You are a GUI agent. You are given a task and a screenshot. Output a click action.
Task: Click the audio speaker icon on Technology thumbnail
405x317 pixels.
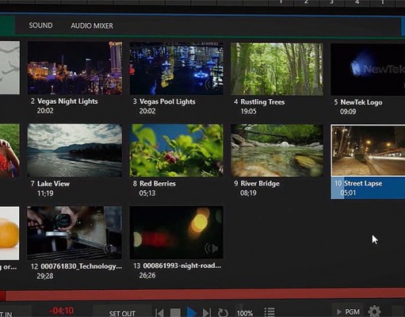pos(110,249)
